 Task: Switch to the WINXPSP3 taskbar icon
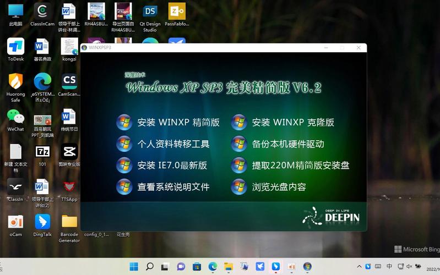(307, 267)
